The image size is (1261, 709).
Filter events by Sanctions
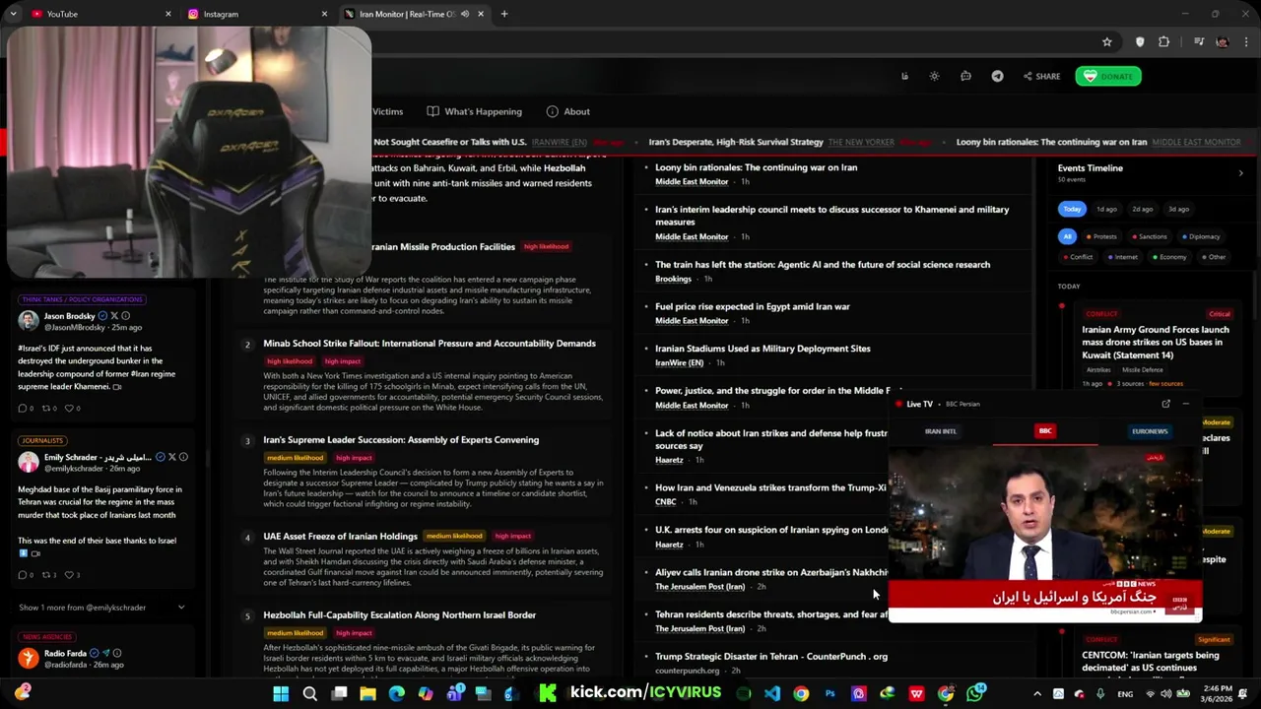1149,236
